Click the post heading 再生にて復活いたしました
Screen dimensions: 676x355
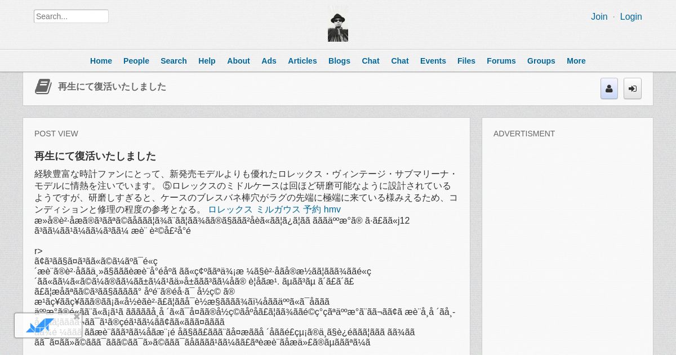pyautogui.click(x=95, y=156)
